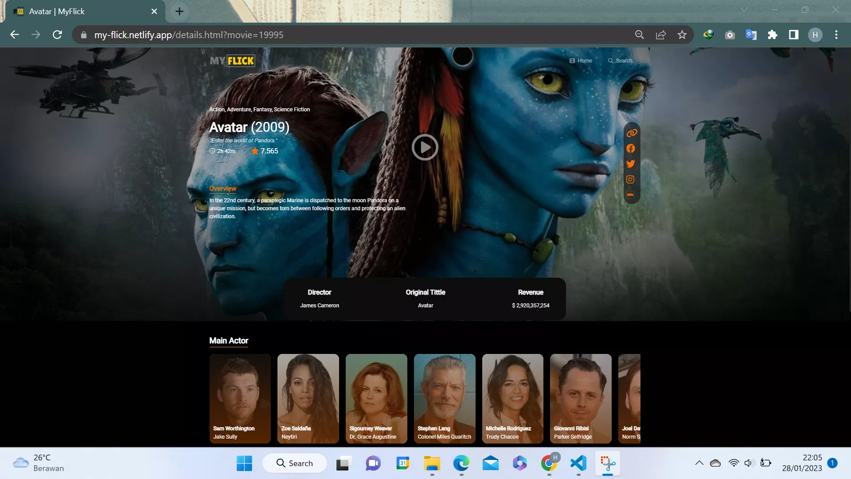Bookmark this page with the star icon
The width and height of the screenshot is (851, 479).
click(x=682, y=35)
